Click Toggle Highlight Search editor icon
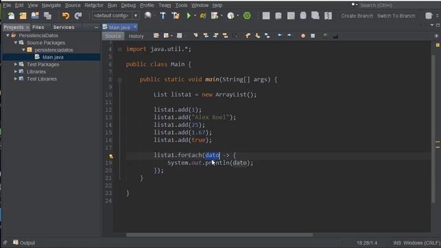Viewport: 441px width, 248px height. coord(225,36)
